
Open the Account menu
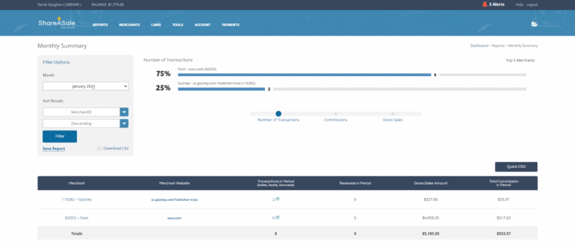pyautogui.click(x=203, y=25)
